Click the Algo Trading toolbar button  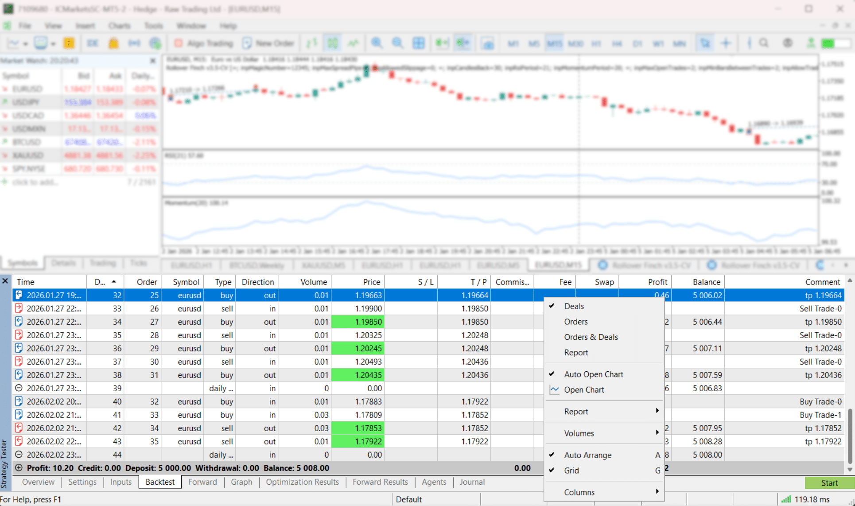point(203,43)
